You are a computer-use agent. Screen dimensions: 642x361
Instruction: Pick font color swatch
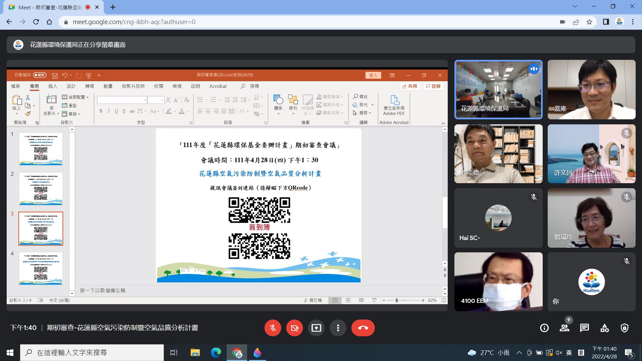[x=182, y=111]
